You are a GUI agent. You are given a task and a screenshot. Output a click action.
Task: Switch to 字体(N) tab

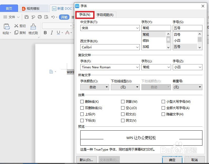click(x=85, y=15)
